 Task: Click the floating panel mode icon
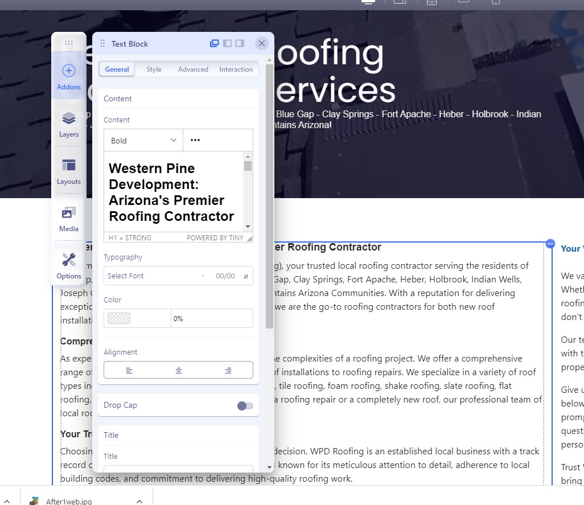[x=215, y=43]
